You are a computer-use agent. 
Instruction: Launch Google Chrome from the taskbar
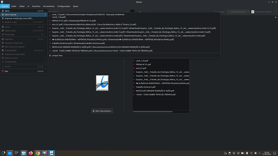tap(37, 153)
